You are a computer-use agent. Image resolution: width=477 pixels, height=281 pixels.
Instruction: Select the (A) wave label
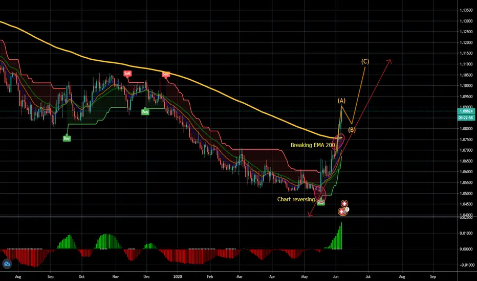click(x=341, y=101)
